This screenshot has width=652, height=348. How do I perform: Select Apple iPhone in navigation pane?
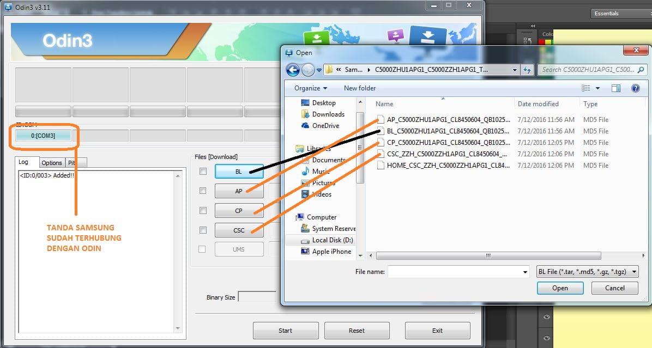pos(326,252)
